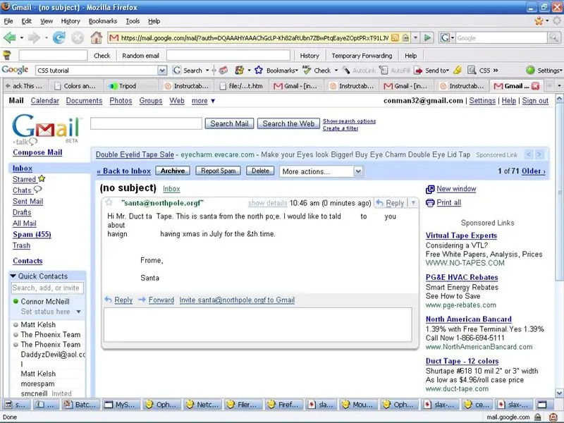Image resolution: width=564 pixels, height=423 pixels.
Task: Open the File menu
Action: click(x=8, y=21)
